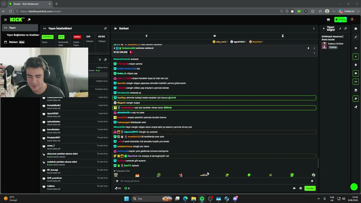The height and width of the screenshot is (203, 361).
Task: Click the hourglass icon in Sohbet toolbar
Action: [283, 36]
